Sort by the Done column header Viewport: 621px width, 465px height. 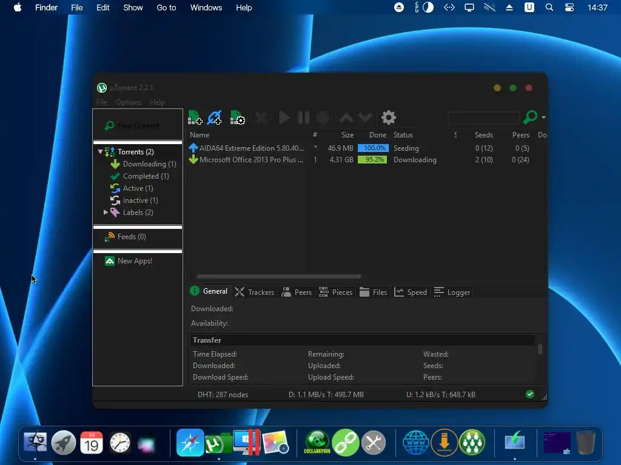pos(377,135)
